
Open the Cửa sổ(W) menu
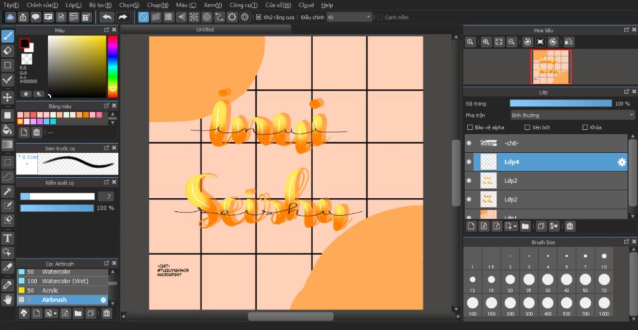point(279,5)
